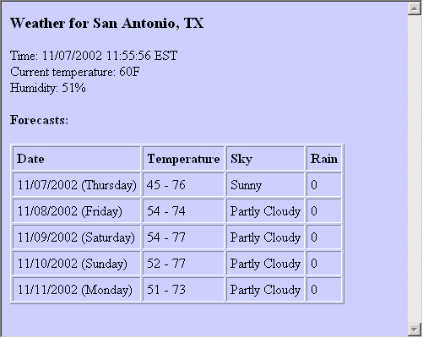Click the Weather for San Antonio heading
The width and height of the screenshot is (423, 338).
(107, 23)
